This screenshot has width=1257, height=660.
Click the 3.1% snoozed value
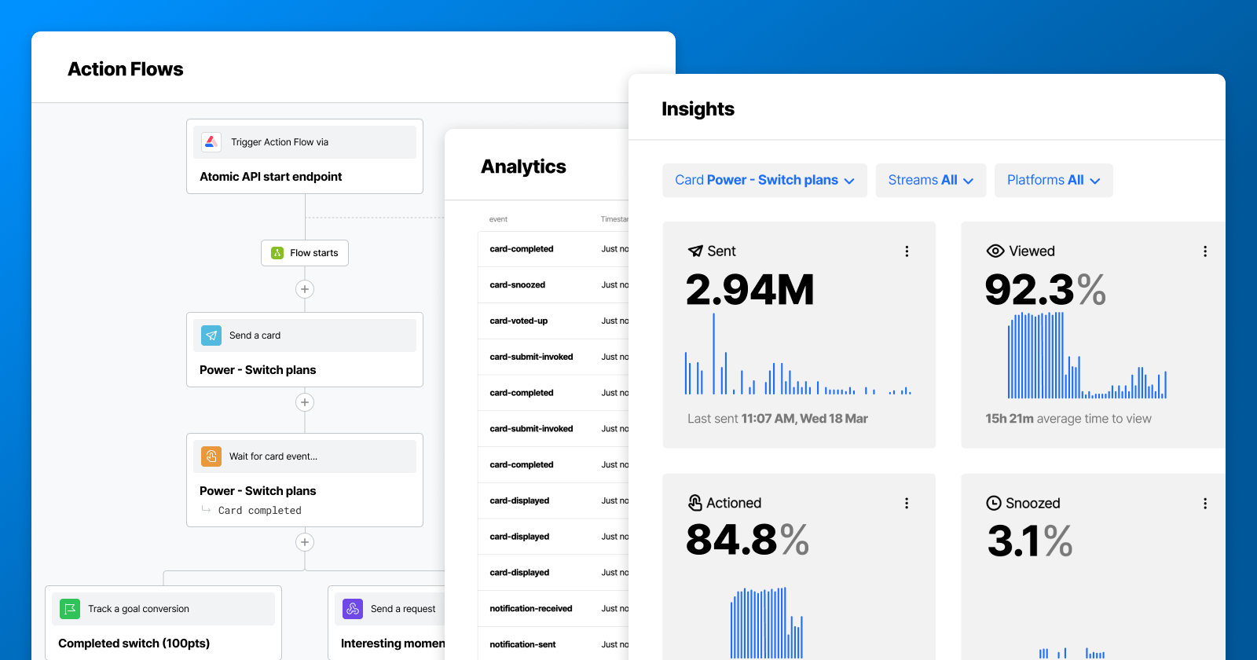(x=1030, y=541)
